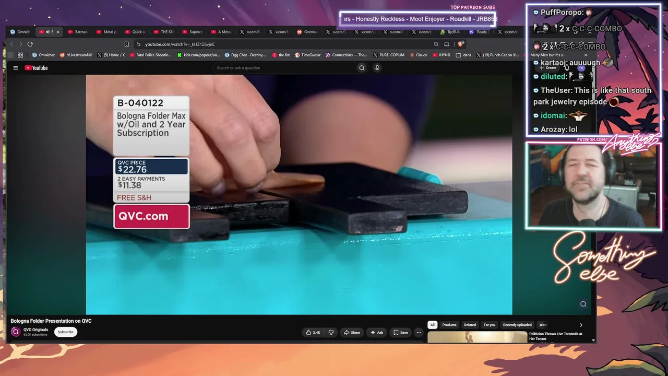This screenshot has width=668, height=376.
Task: Start voice search with the microphone icon
Action: pyautogui.click(x=377, y=68)
